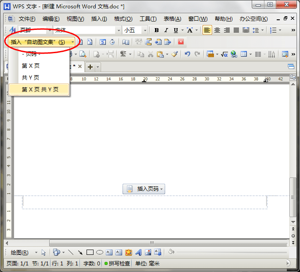300x272 pixels.
Task: Toggle italic formatting
Action: (x=166, y=30)
